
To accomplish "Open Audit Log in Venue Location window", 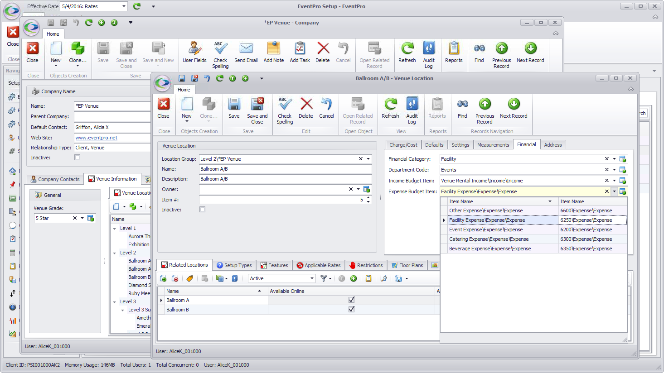I will 412,111.
